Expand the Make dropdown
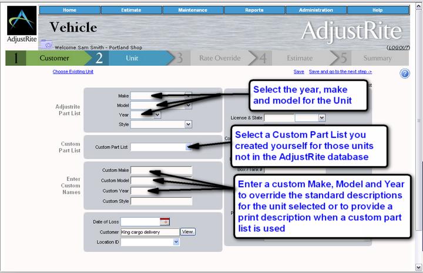The height and width of the screenshot is (273, 423). (x=189, y=96)
